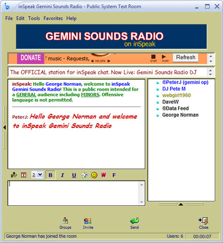
Task: Open the smiley emoticon picker
Action: click(x=94, y=175)
